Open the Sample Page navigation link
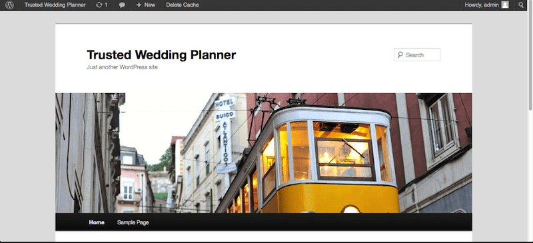Screen dimensions: 533x243 (133, 222)
